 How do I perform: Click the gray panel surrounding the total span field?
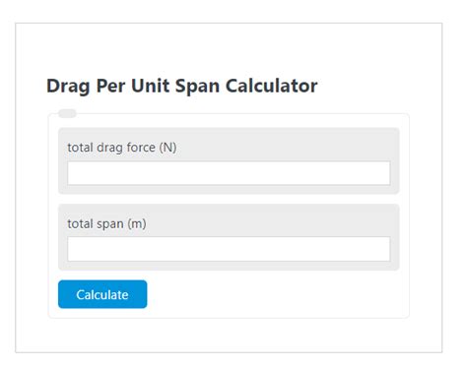229,237
